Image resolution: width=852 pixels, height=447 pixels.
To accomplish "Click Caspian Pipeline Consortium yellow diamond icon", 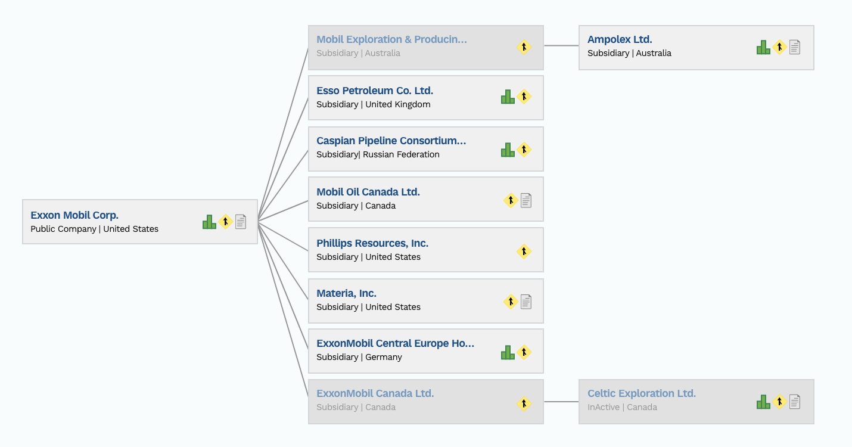I will pos(524,149).
